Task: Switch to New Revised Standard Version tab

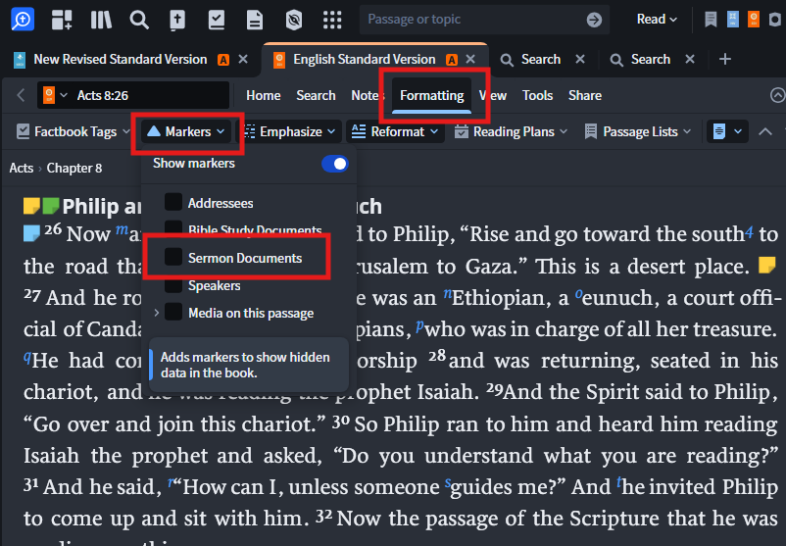Action: (121, 59)
